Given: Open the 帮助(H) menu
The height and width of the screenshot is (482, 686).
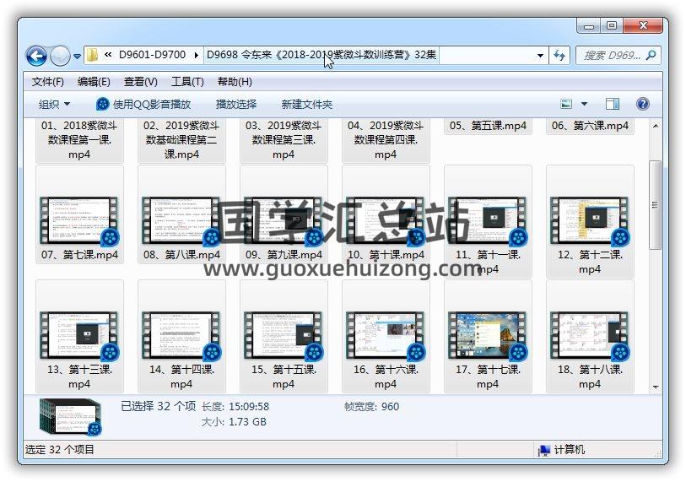Looking at the screenshot, I should [235, 81].
